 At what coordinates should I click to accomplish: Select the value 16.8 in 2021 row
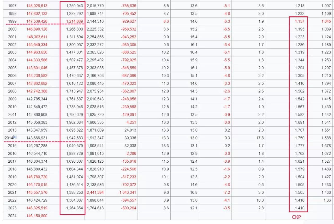[194, 192]
